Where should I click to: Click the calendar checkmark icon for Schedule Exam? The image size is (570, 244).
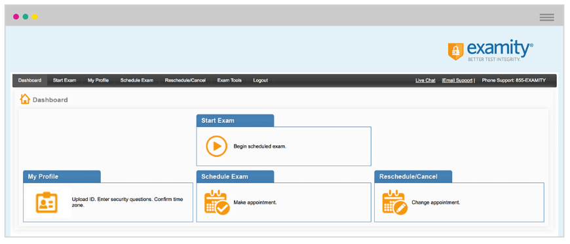pos(217,202)
